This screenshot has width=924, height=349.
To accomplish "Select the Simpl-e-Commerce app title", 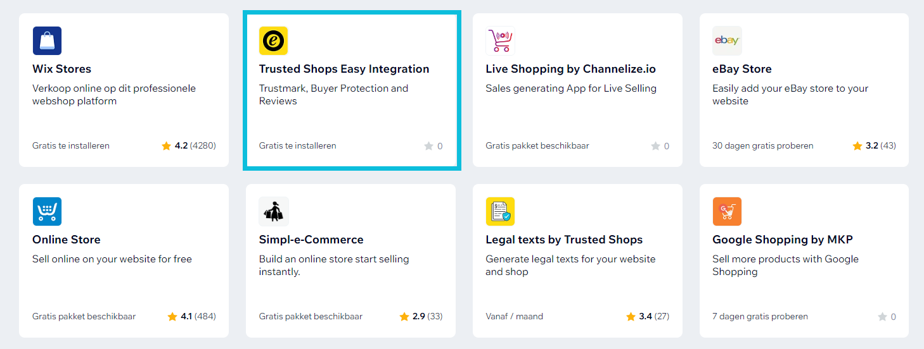I will [311, 240].
